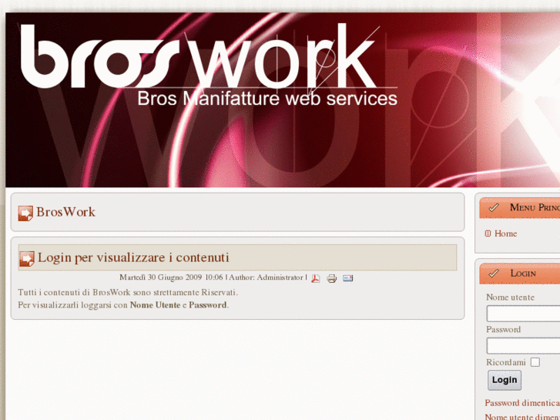
Task: Click the 'Ricordami' label
Action: click(x=506, y=362)
